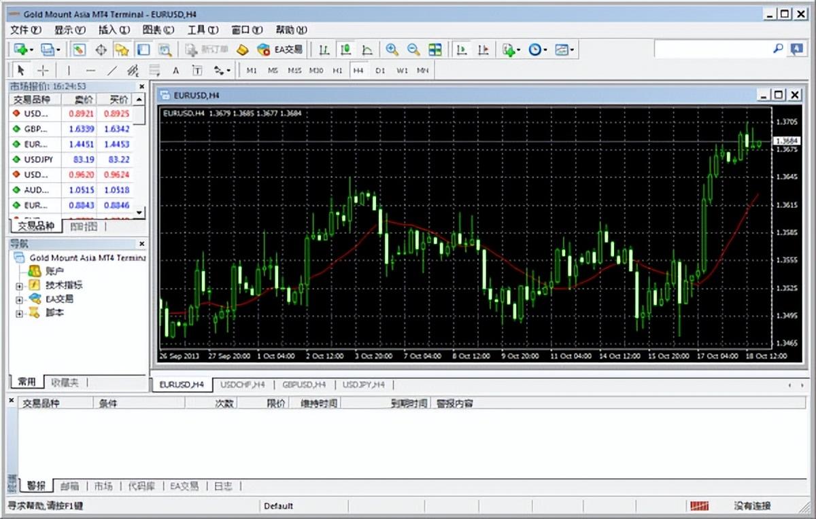Open the Profiles toolbar icon

click(50, 50)
